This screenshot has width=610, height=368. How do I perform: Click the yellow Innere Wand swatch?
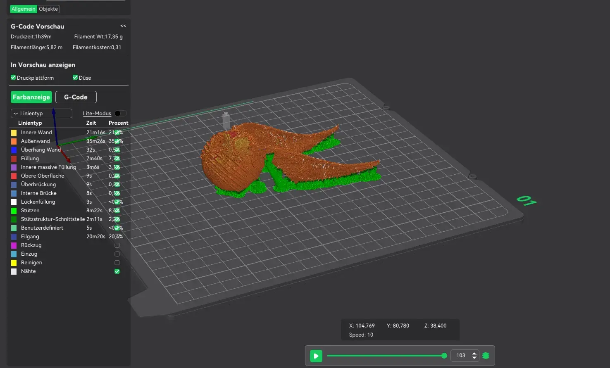coord(14,133)
